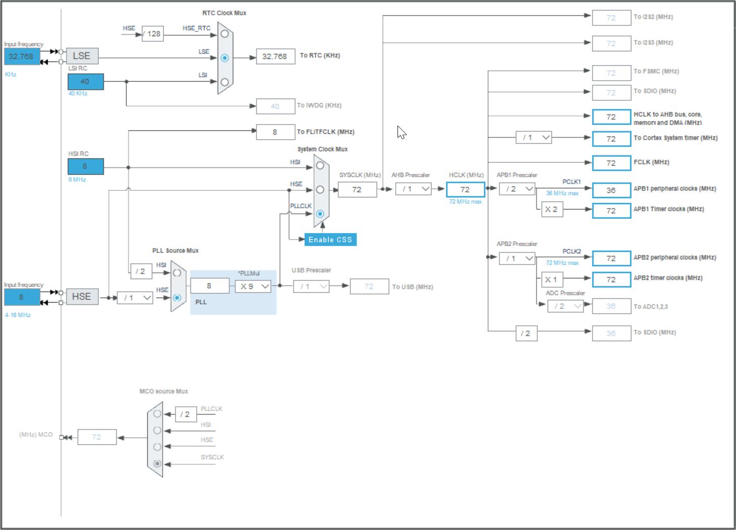The image size is (736, 530).
Task: Click the HSE block
Action: (x=82, y=297)
